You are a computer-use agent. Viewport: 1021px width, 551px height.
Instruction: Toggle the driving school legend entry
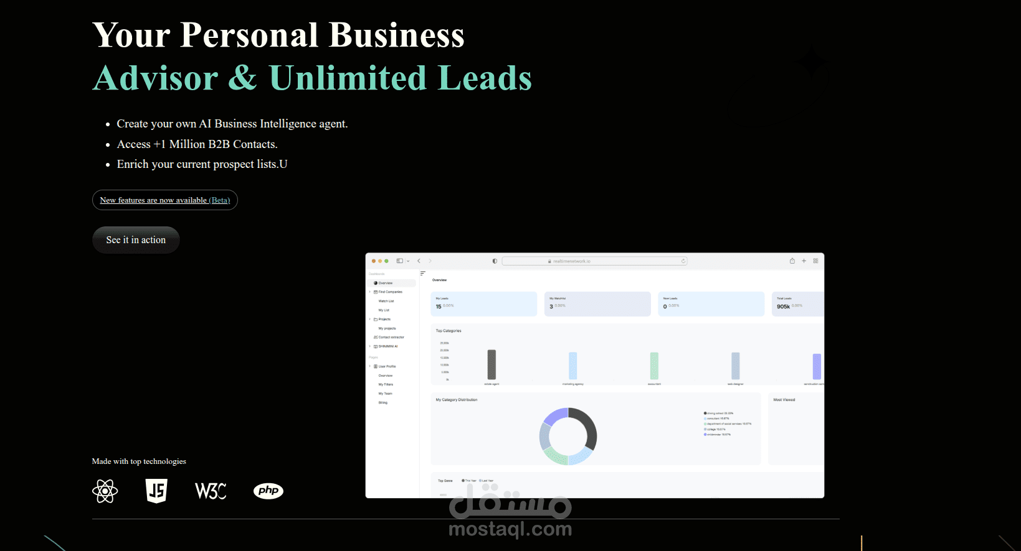click(719, 413)
